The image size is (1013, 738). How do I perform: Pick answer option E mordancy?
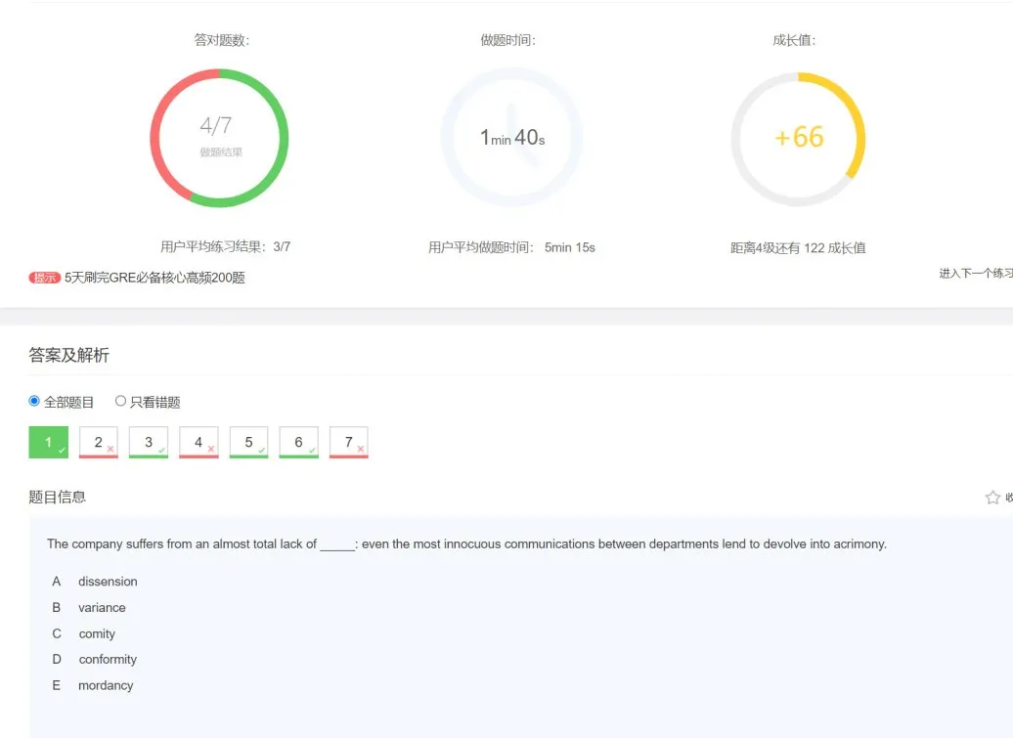click(106, 685)
